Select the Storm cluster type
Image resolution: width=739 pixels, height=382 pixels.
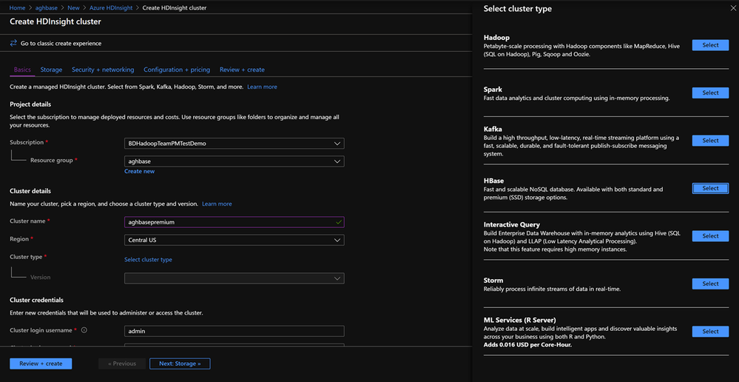click(x=710, y=284)
